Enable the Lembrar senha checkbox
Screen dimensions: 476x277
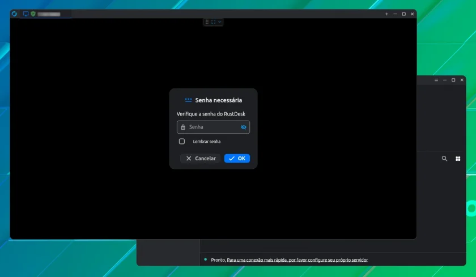(182, 142)
